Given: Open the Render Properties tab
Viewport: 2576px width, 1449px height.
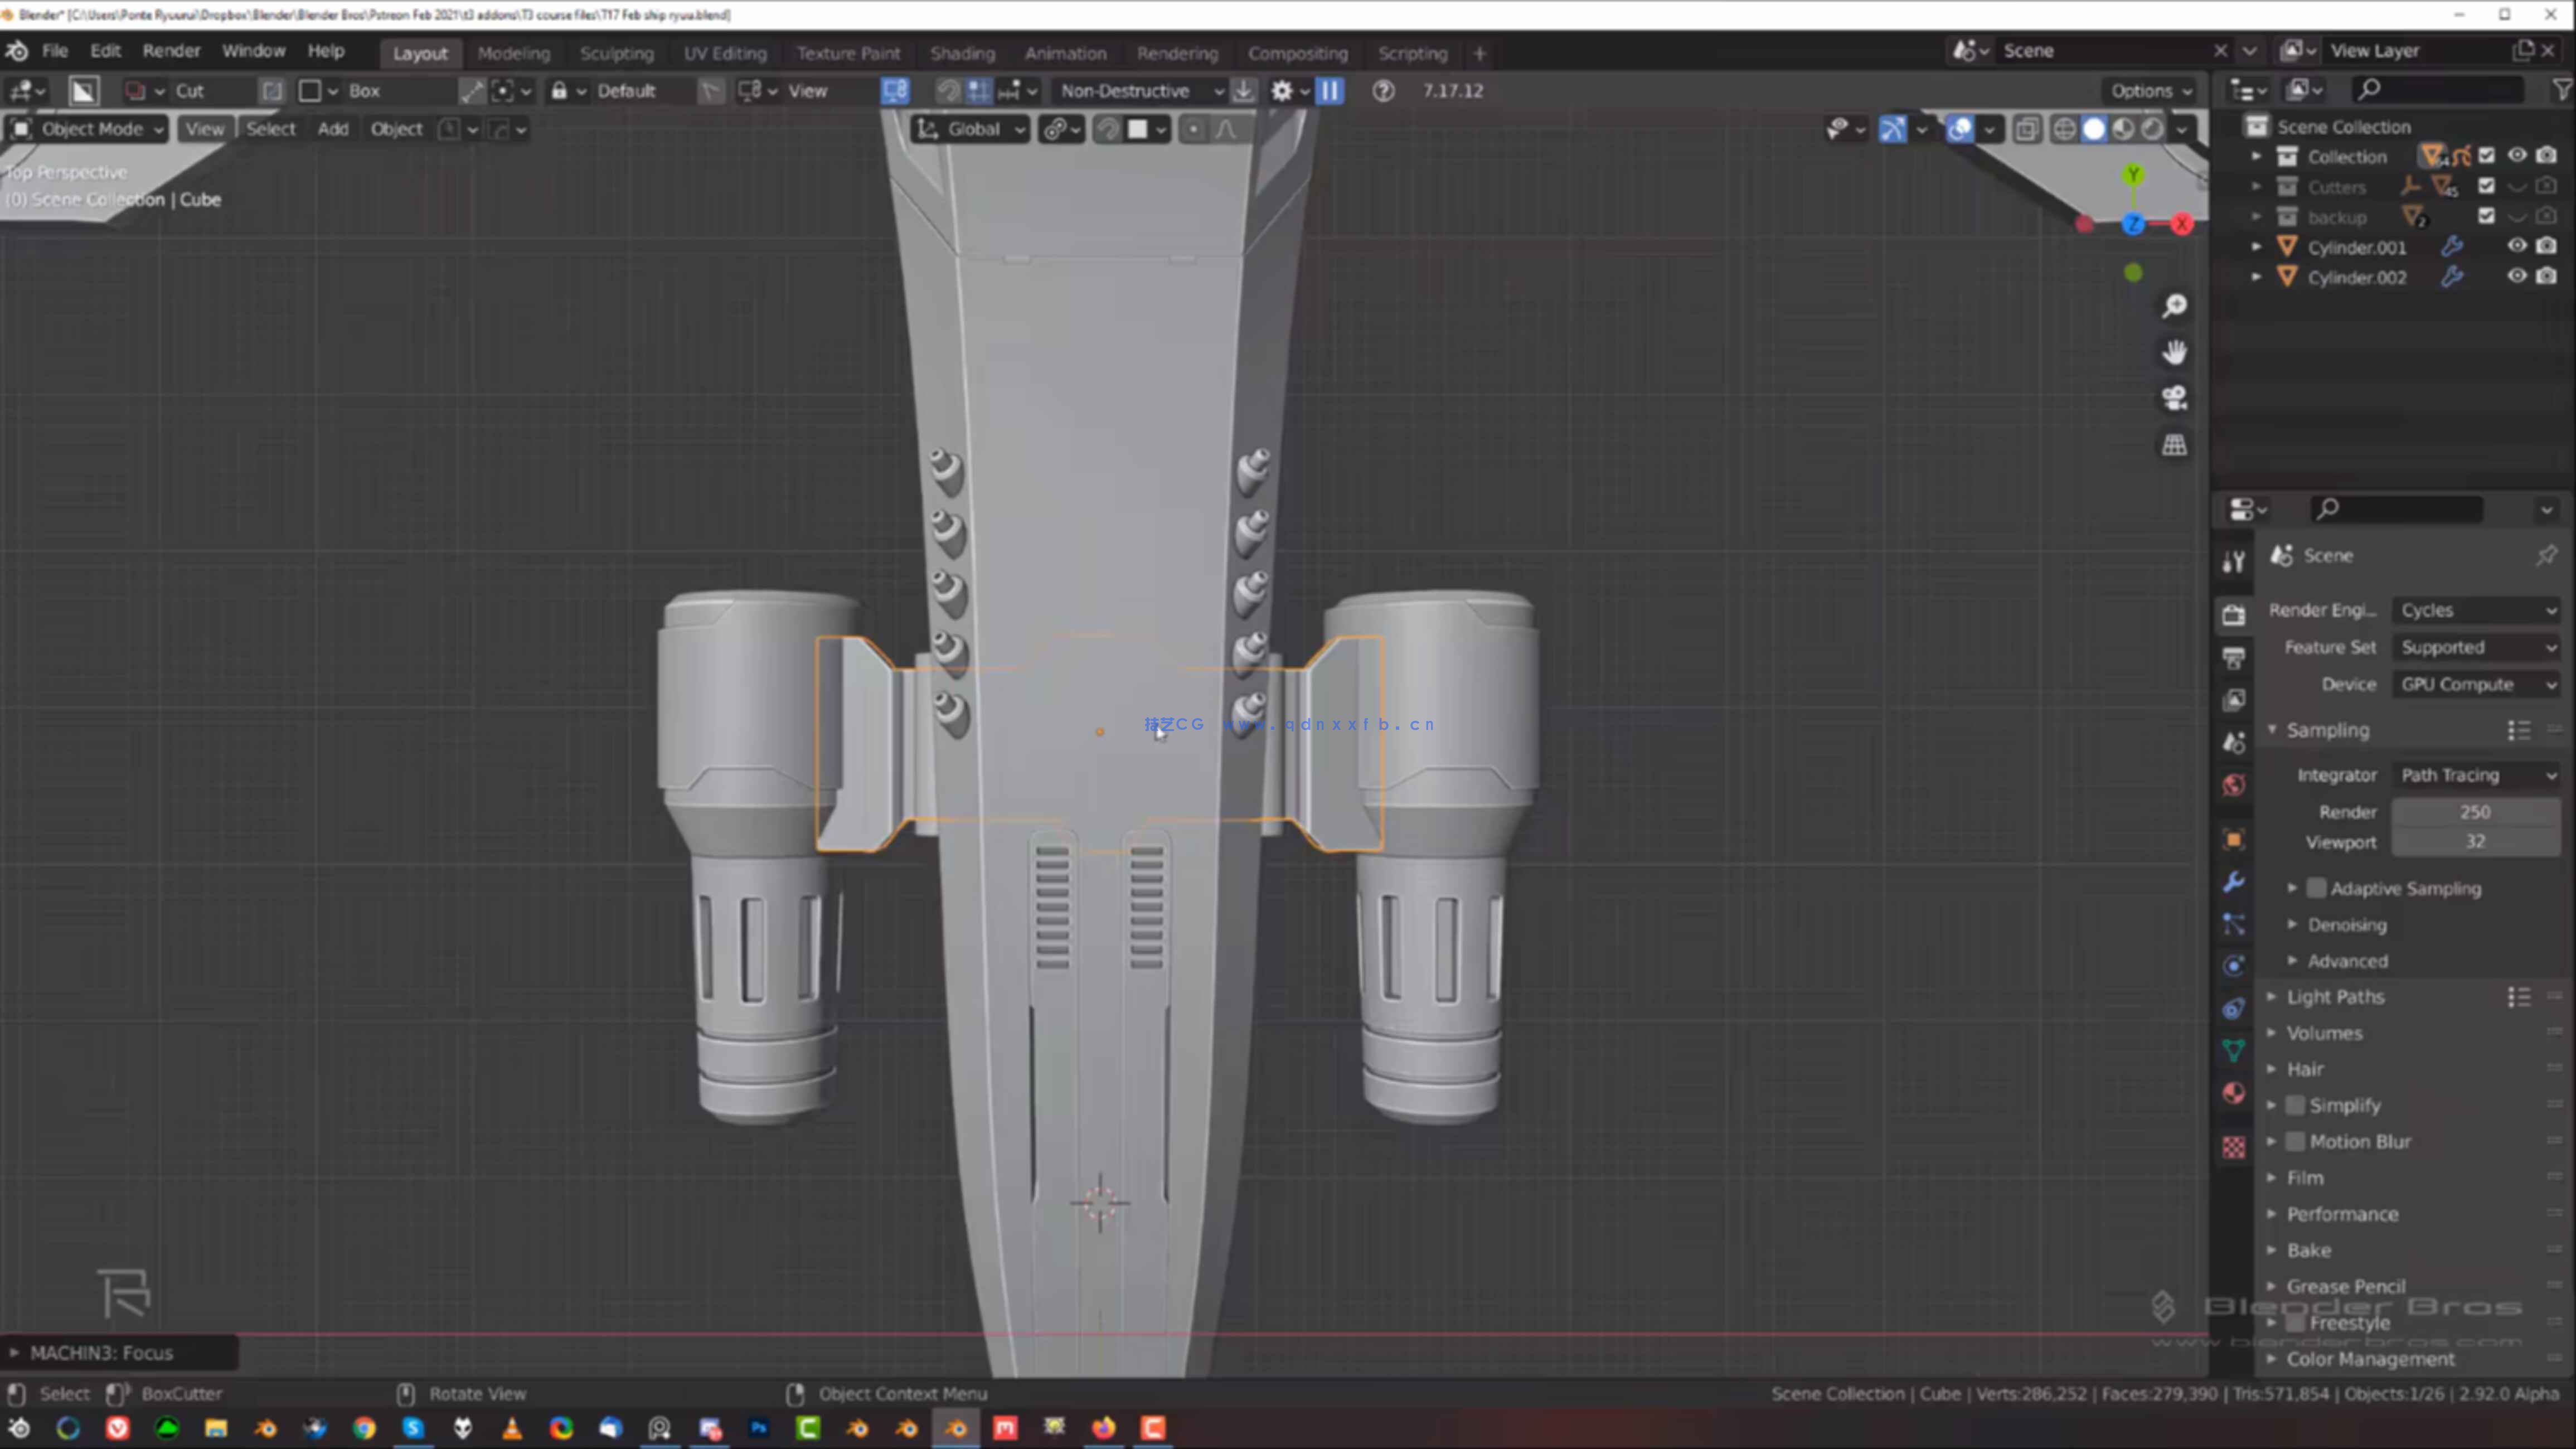Looking at the screenshot, I should coord(2234,615).
